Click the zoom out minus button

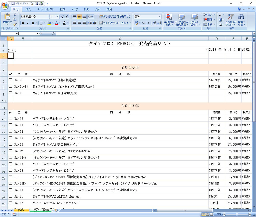click(x=224, y=214)
